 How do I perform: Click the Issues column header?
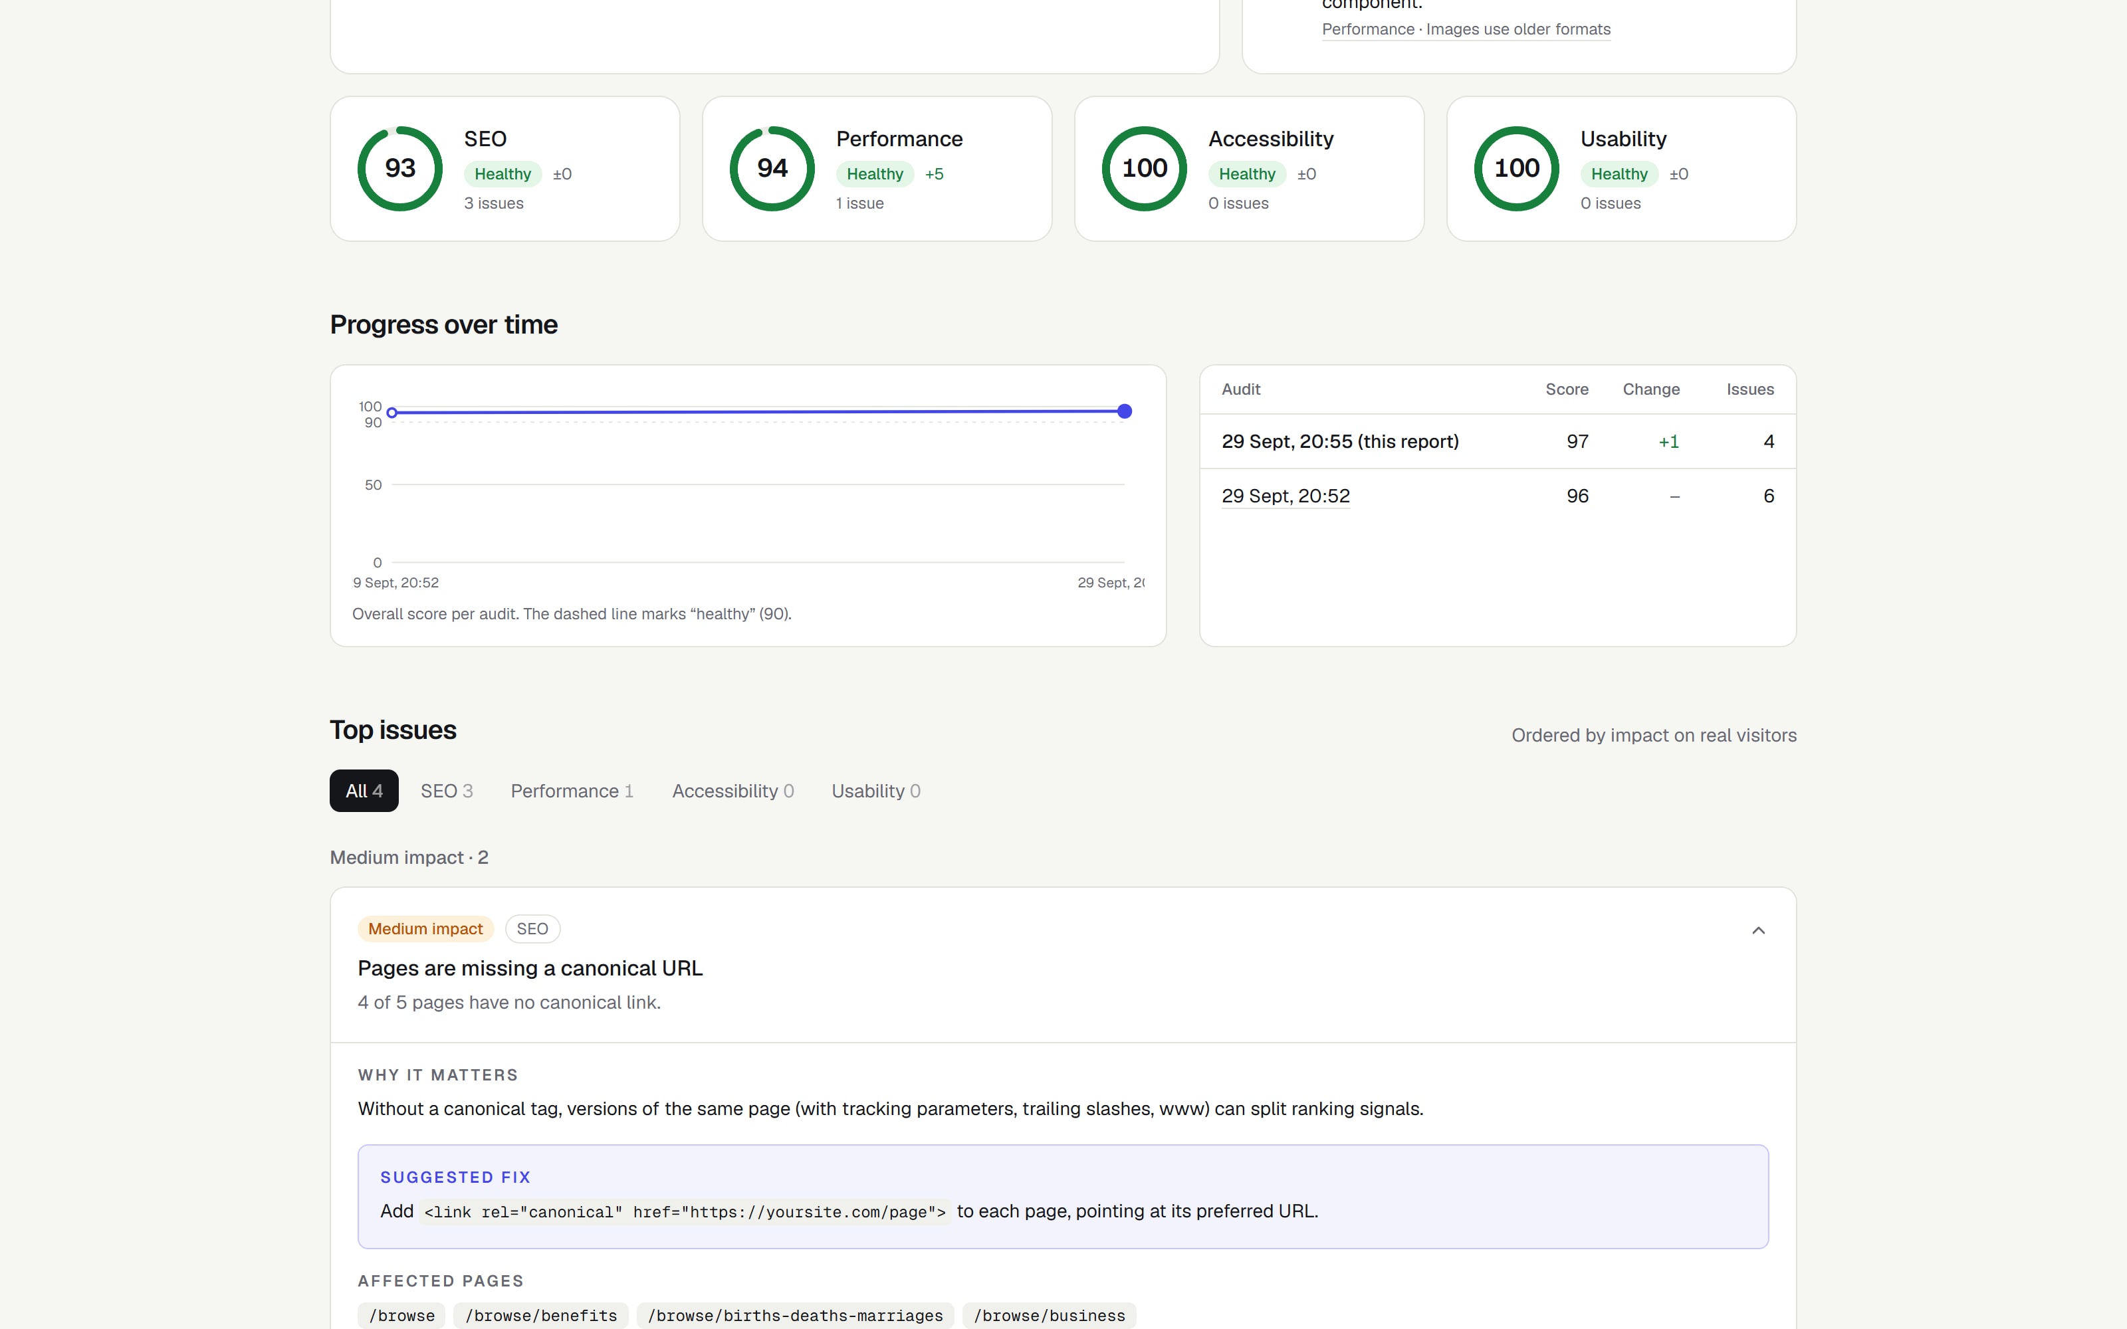point(1750,389)
